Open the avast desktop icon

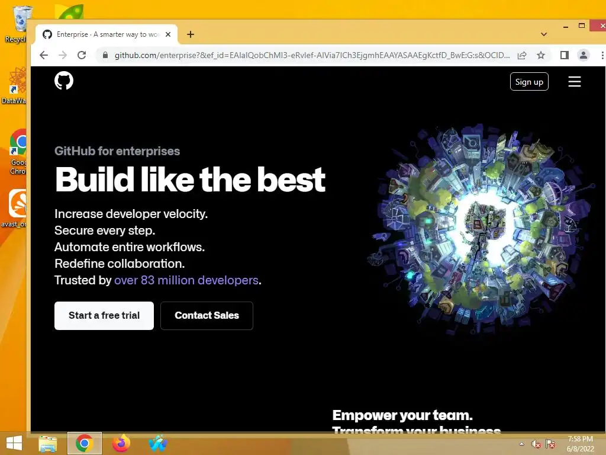pyautogui.click(x=14, y=208)
